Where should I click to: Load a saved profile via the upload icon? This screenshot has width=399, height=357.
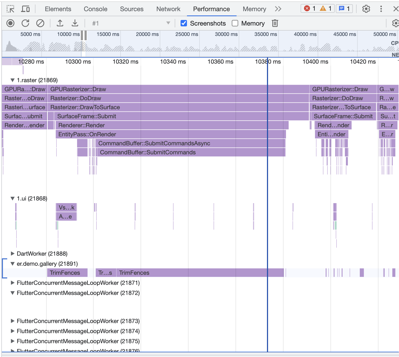coord(60,23)
